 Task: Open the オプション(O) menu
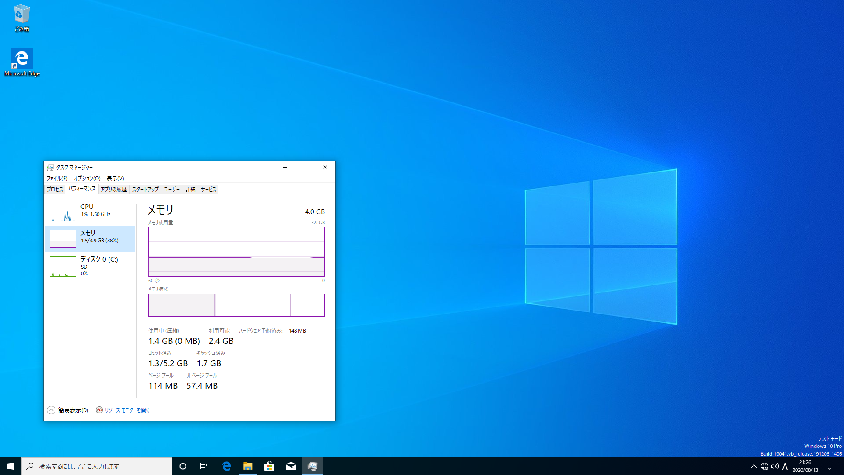[87, 179]
